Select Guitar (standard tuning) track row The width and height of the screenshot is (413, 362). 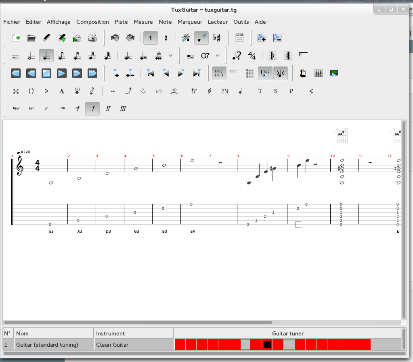pyautogui.click(x=88, y=345)
